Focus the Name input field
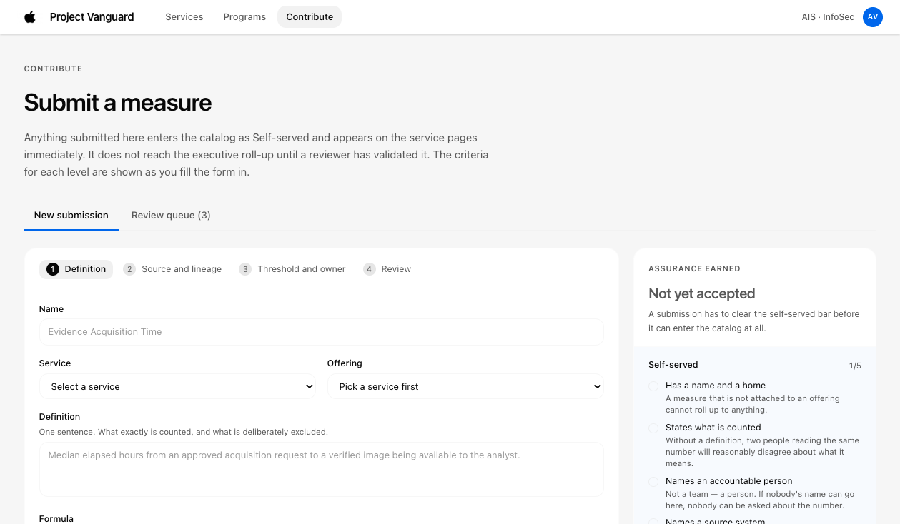Viewport: 900px width, 524px height. pos(322,332)
